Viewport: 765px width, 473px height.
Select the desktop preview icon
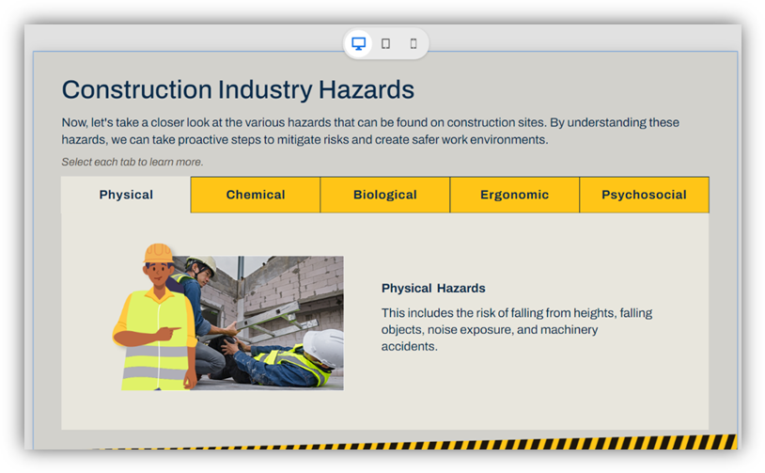point(358,43)
